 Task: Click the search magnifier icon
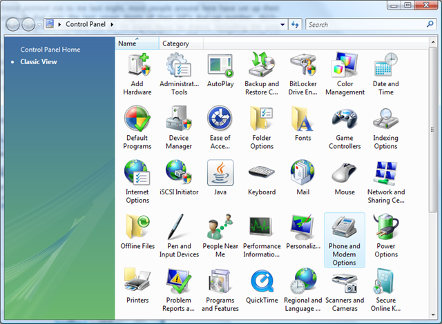430,24
